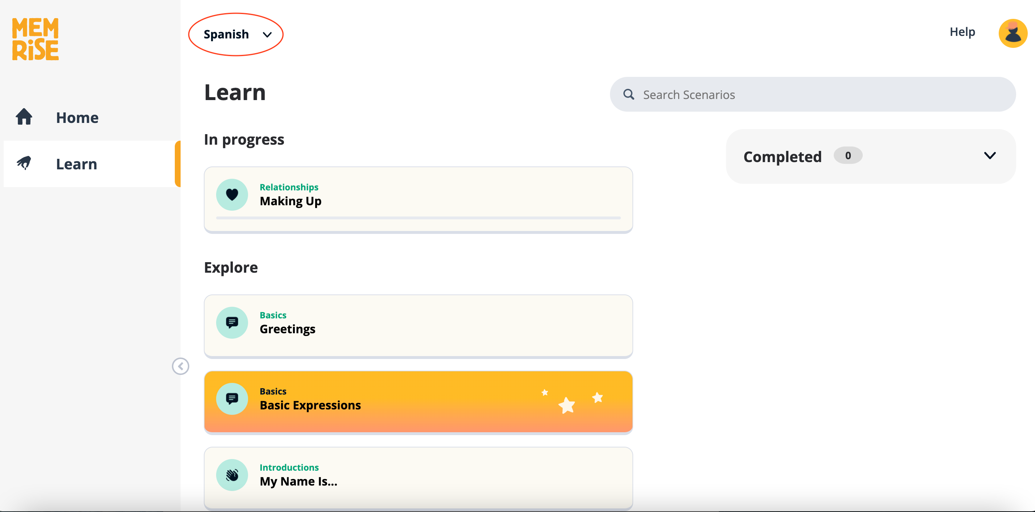Expand the Completed section chevron

click(x=990, y=156)
